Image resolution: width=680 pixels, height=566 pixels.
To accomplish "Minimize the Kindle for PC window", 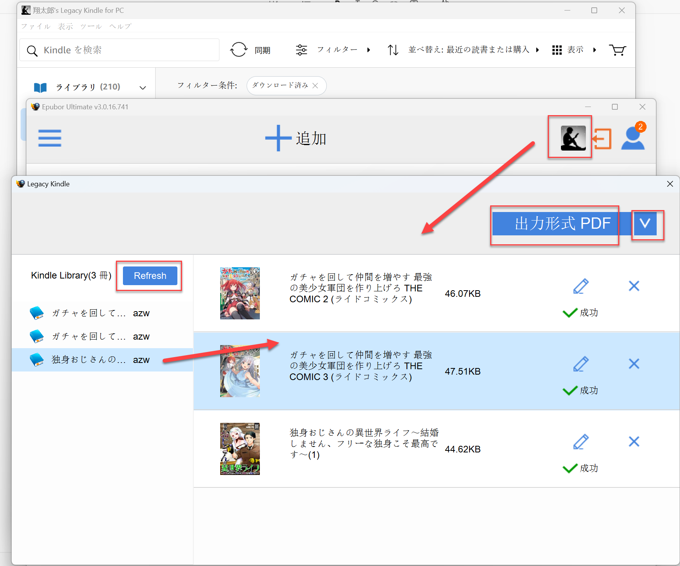I will pos(568,11).
